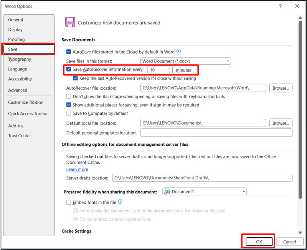307x250 pixels.
Task: Open the Save files in this format dropdown
Action: [185, 61]
